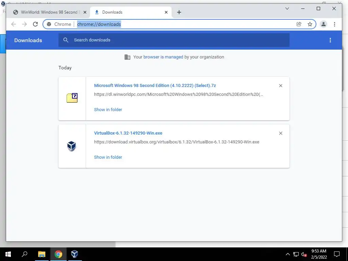Show hidden system tray icons
This screenshot has height=261, width=348.
(288, 254)
